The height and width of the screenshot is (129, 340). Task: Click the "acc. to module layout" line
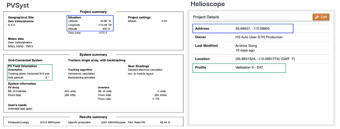click(x=141, y=73)
